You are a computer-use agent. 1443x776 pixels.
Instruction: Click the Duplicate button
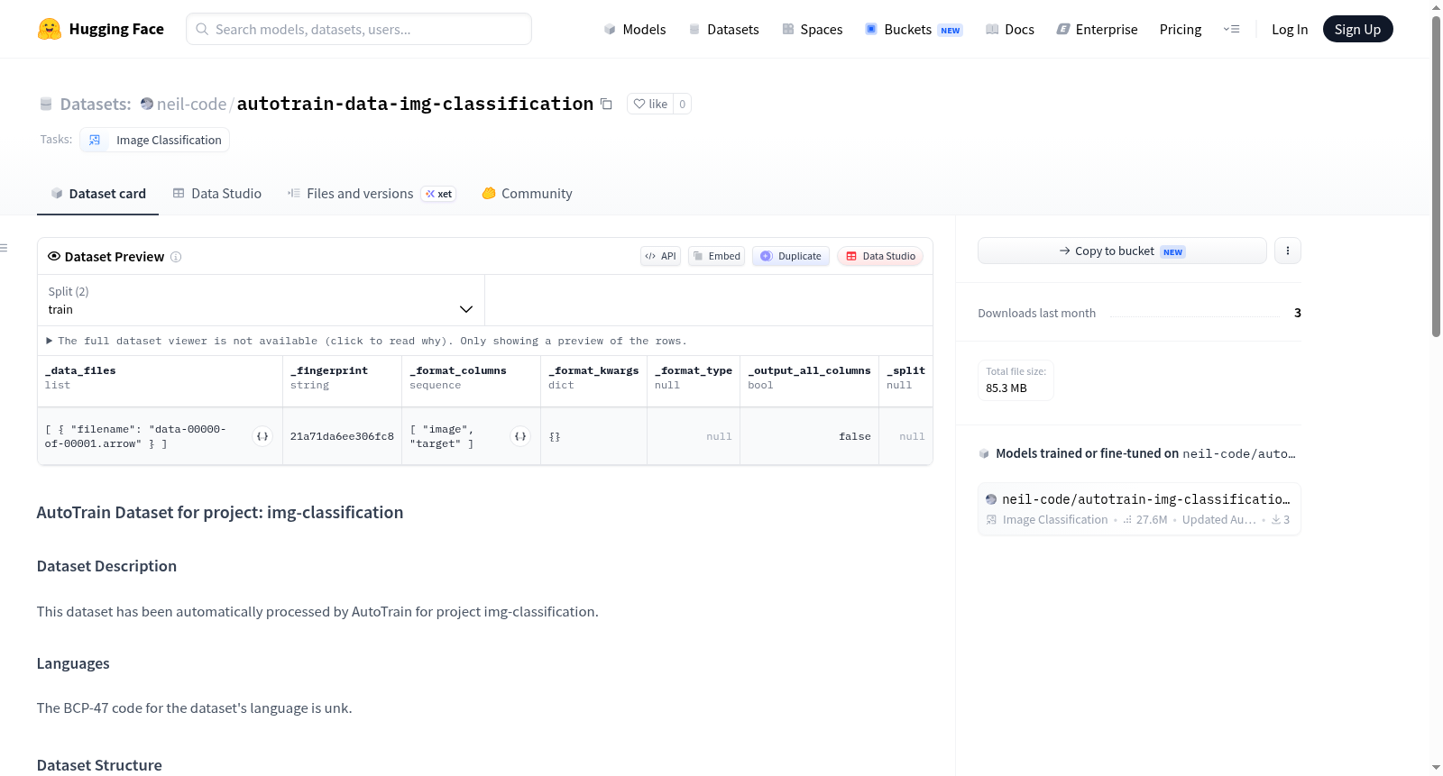tap(791, 256)
